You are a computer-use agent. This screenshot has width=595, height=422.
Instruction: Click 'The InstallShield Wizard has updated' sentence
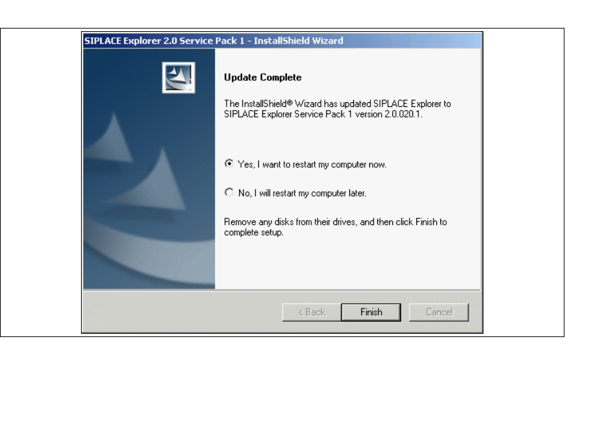click(297, 104)
